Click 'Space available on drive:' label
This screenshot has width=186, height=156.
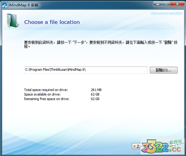[42, 94]
